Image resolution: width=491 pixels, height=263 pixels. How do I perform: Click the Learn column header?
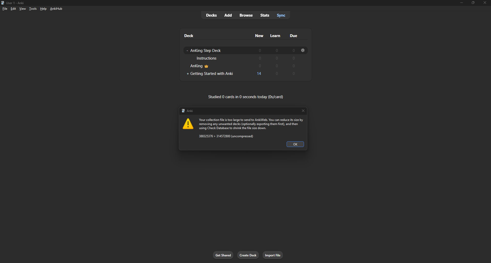coord(275,36)
